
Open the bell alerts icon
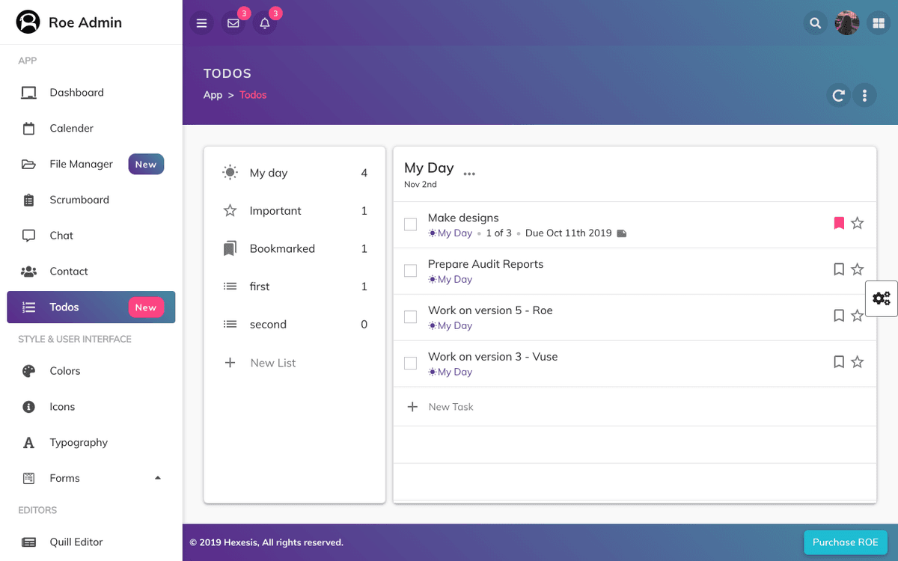click(265, 23)
